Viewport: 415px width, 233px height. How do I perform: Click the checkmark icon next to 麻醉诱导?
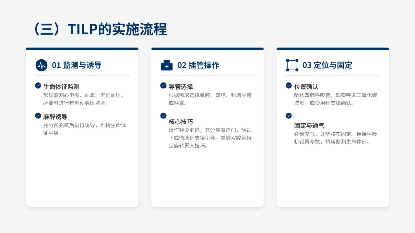tap(38, 116)
